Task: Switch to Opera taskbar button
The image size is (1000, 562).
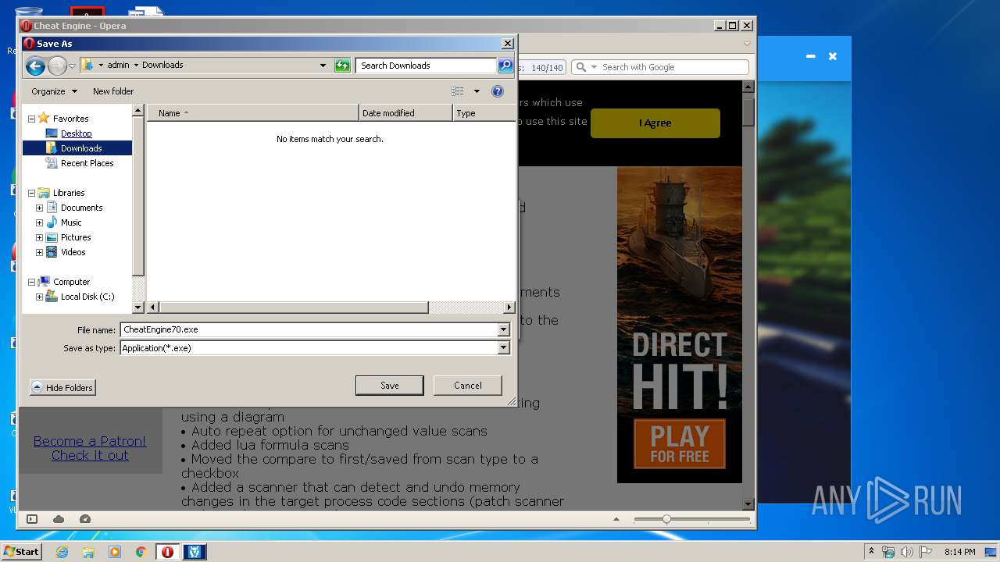Action: coord(167,552)
